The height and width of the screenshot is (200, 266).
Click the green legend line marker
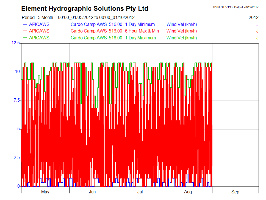[24, 38]
